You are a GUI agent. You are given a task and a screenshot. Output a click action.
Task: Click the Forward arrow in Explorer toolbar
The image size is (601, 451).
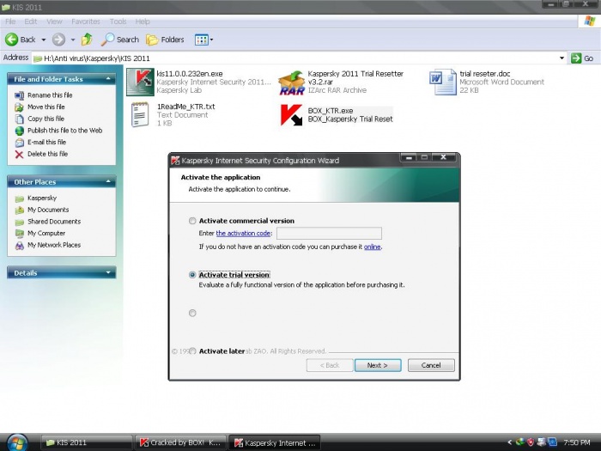coord(58,40)
